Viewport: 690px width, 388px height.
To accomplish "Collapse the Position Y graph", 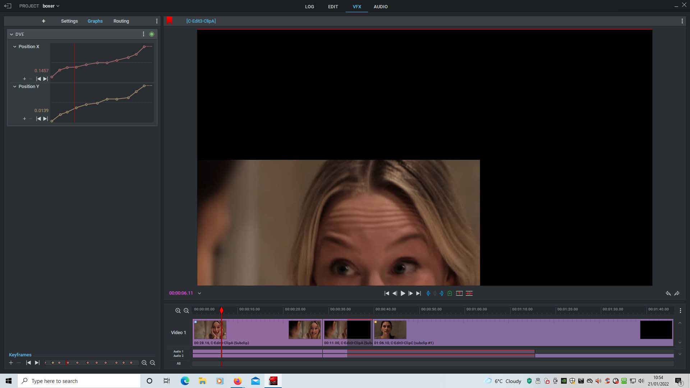I will click(x=15, y=87).
